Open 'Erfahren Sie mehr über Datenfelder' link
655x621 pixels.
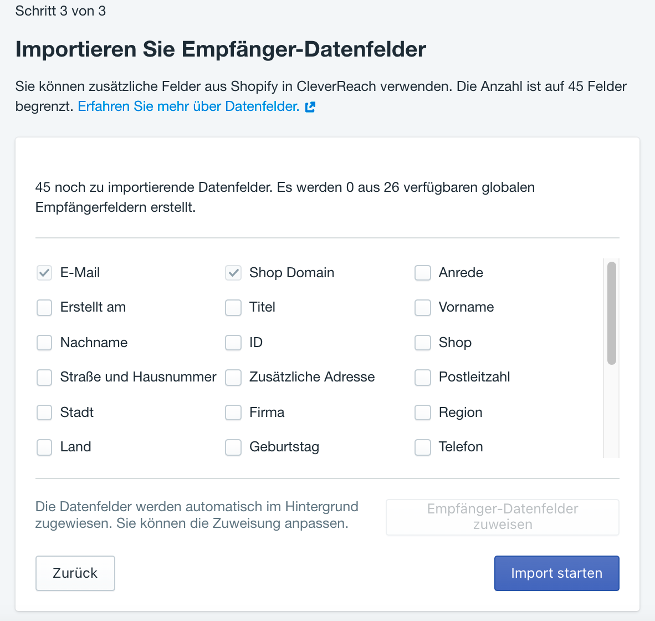click(x=188, y=106)
